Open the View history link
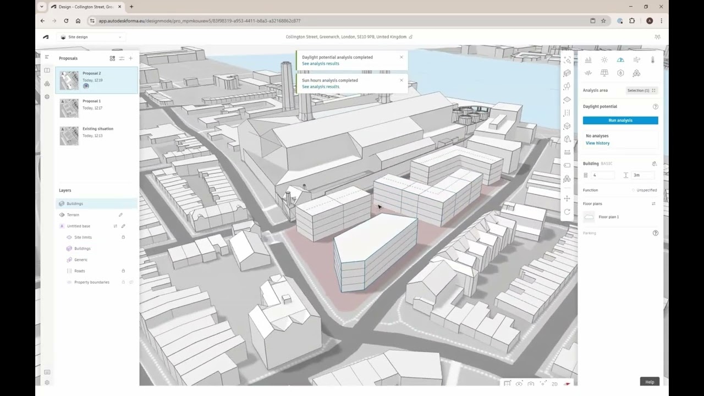This screenshot has width=704, height=396. 597,143
